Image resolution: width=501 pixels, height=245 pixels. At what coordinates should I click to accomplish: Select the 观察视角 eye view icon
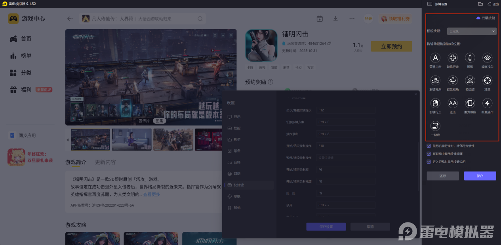pyautogui.click(x=487, y=58)
